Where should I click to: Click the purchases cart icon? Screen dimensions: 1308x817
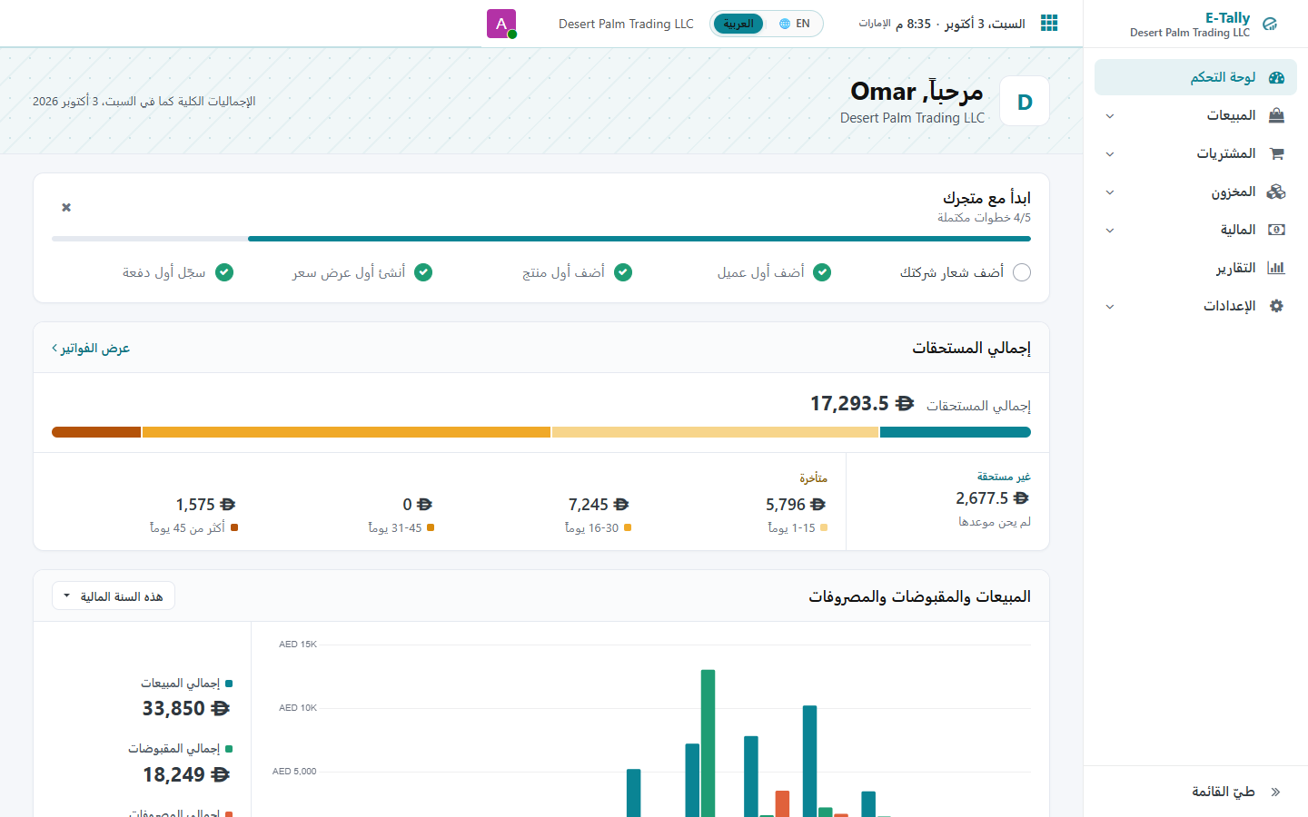pyautogui.click(x=1276, y=153)
